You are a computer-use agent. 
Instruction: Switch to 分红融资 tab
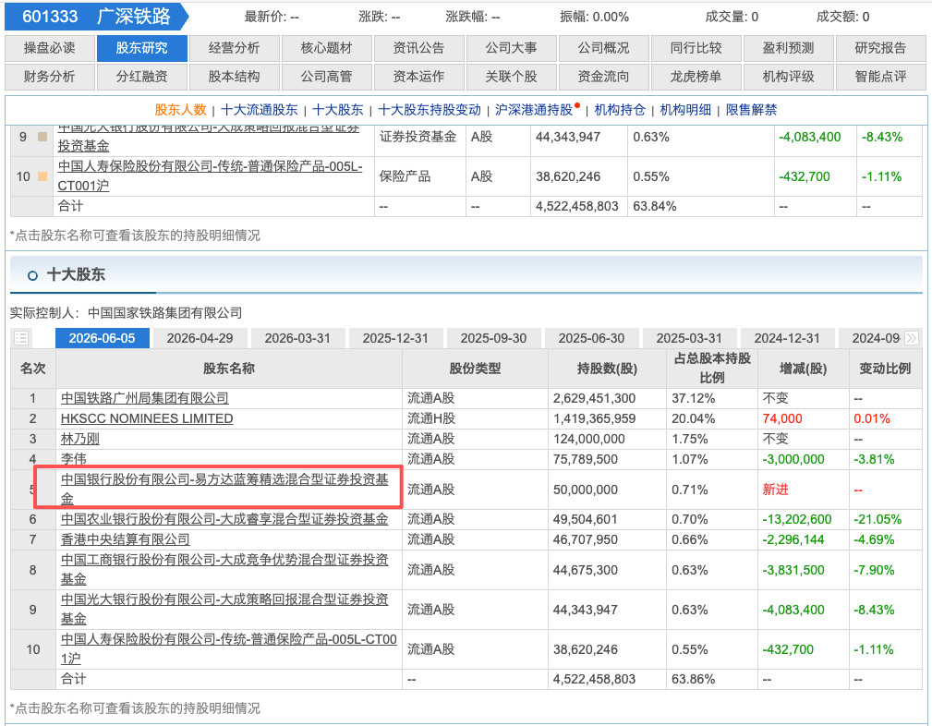coord(141,77)
